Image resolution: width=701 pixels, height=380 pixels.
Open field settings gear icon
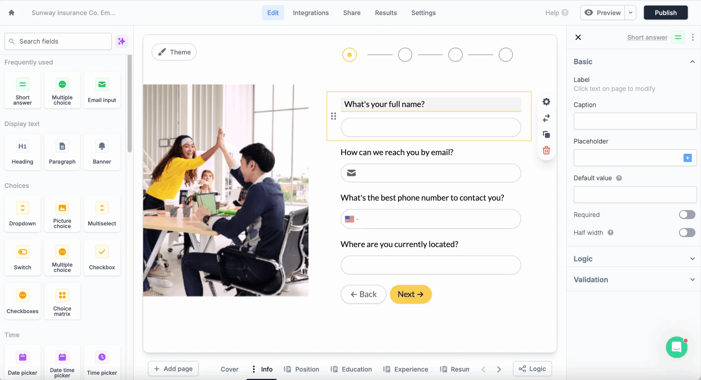[546, 102]
